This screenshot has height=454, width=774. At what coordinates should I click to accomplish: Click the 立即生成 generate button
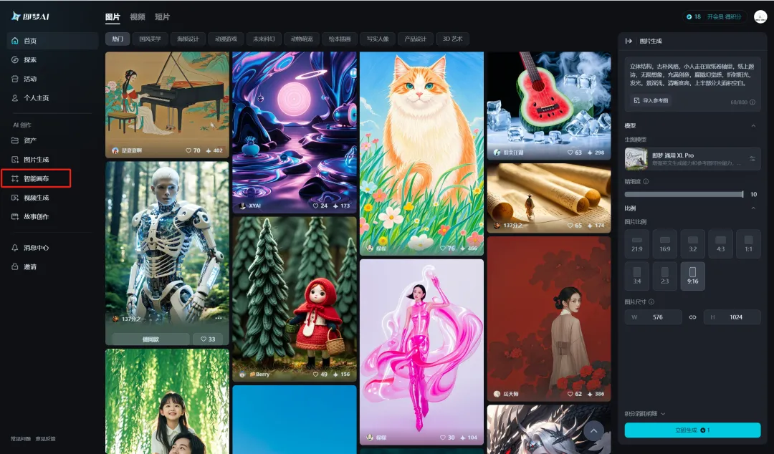692,430
